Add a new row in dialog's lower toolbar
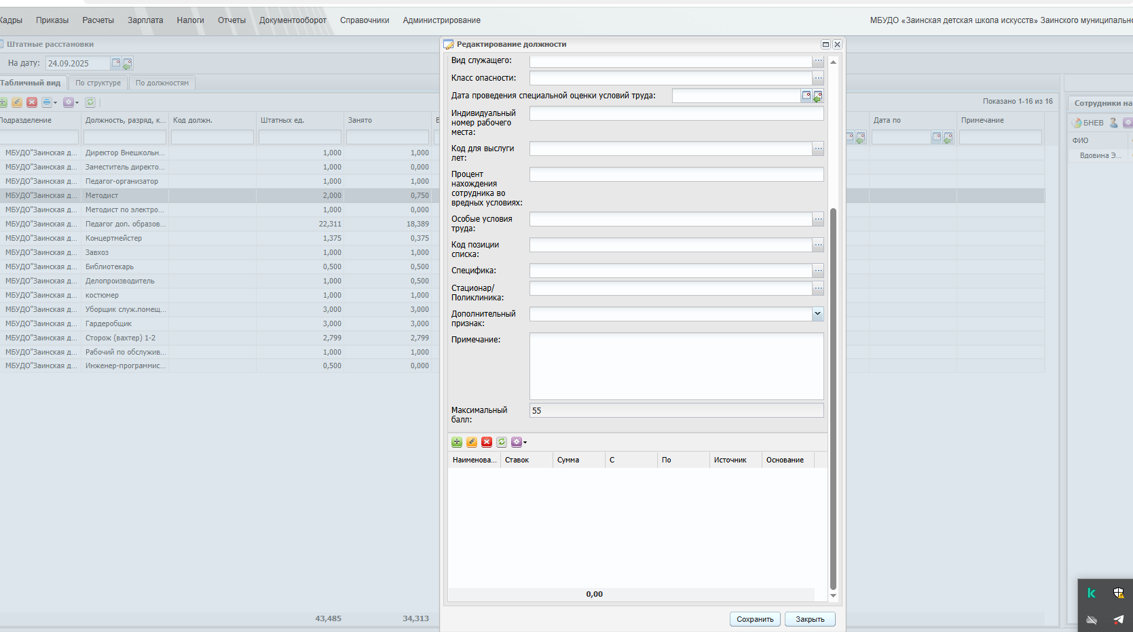This screenshot has width=1133, height=632. pos(457,442)
